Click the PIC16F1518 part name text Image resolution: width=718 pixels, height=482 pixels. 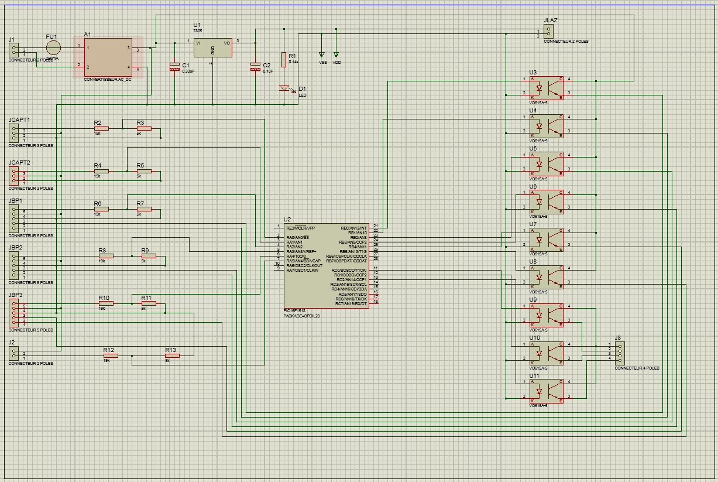(x=294, y=311)
